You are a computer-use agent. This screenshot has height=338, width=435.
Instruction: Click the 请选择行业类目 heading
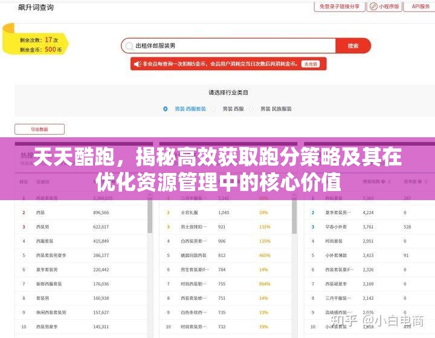pos(228,93)
